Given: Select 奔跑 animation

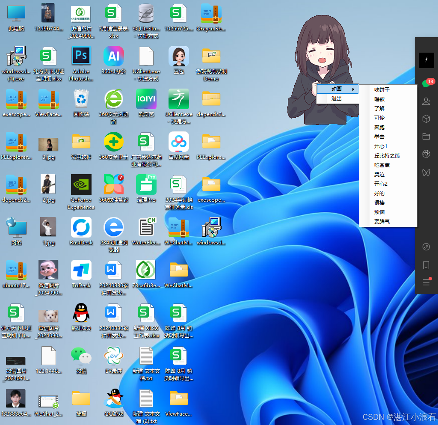Looking at the screenshot, I should point(388,128).
